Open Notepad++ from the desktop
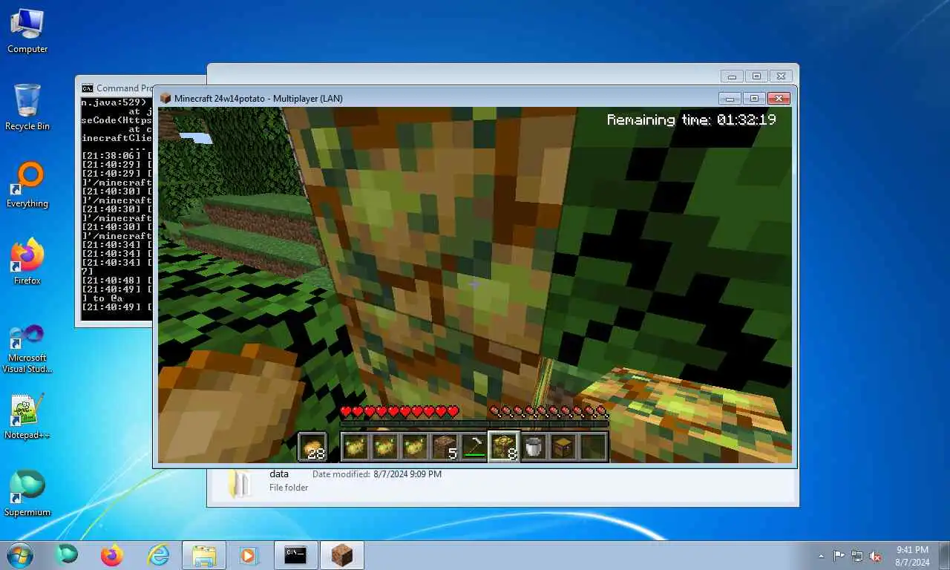950x570 pixels. [27, 417]
